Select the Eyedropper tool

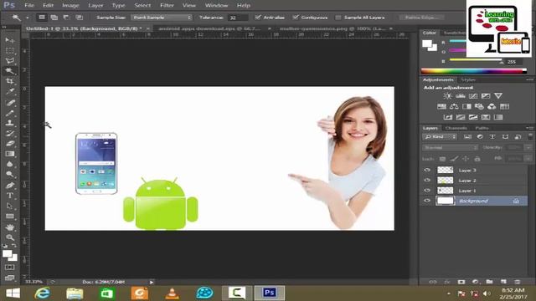(9, 91)
